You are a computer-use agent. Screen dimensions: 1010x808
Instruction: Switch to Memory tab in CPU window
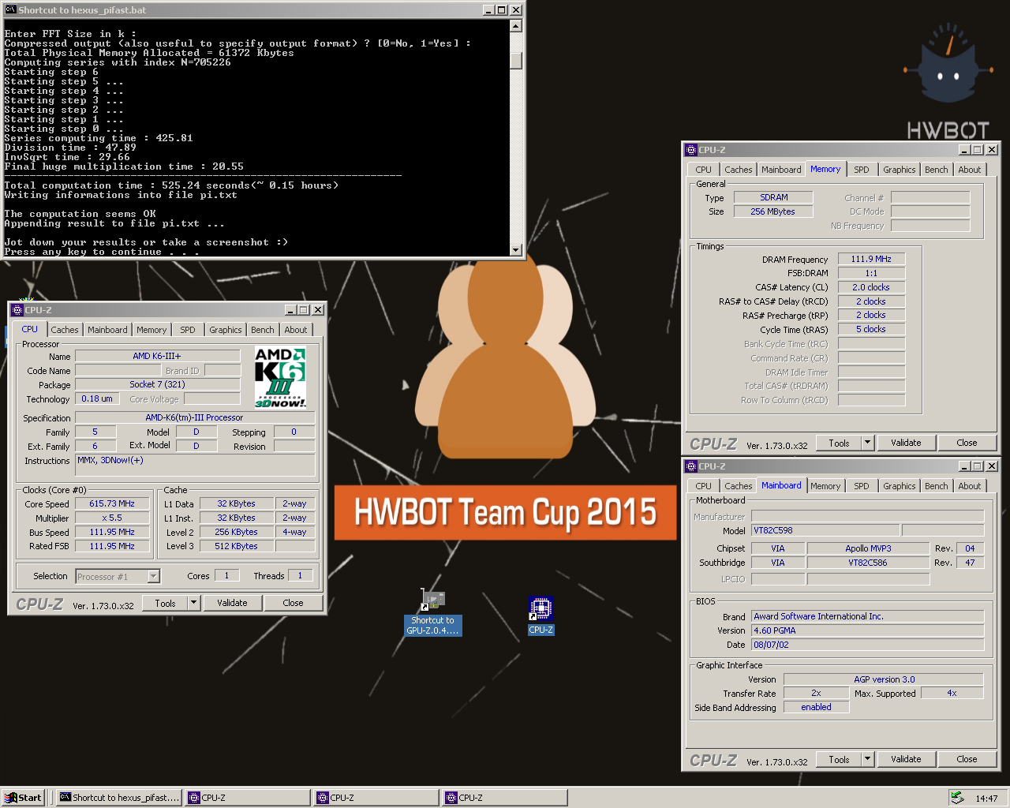click(151, 330)
